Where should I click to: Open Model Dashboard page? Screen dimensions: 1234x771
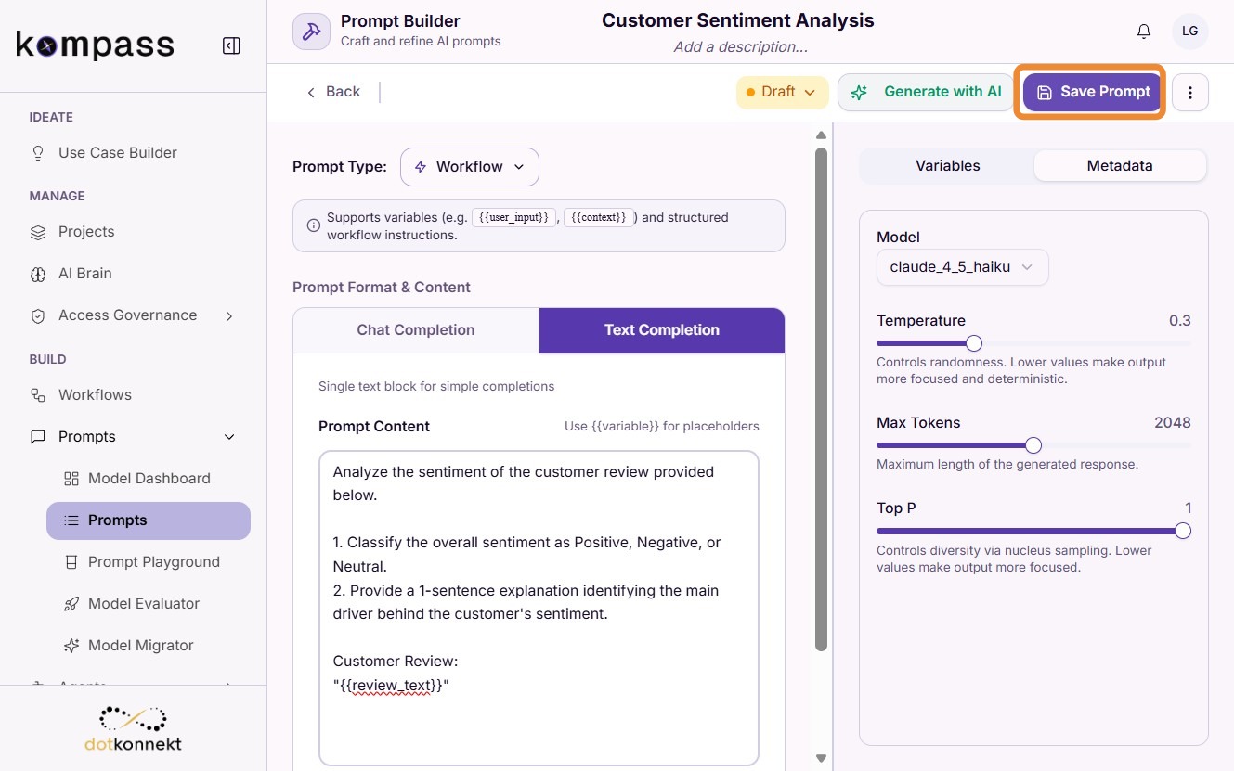click(149, 479)
